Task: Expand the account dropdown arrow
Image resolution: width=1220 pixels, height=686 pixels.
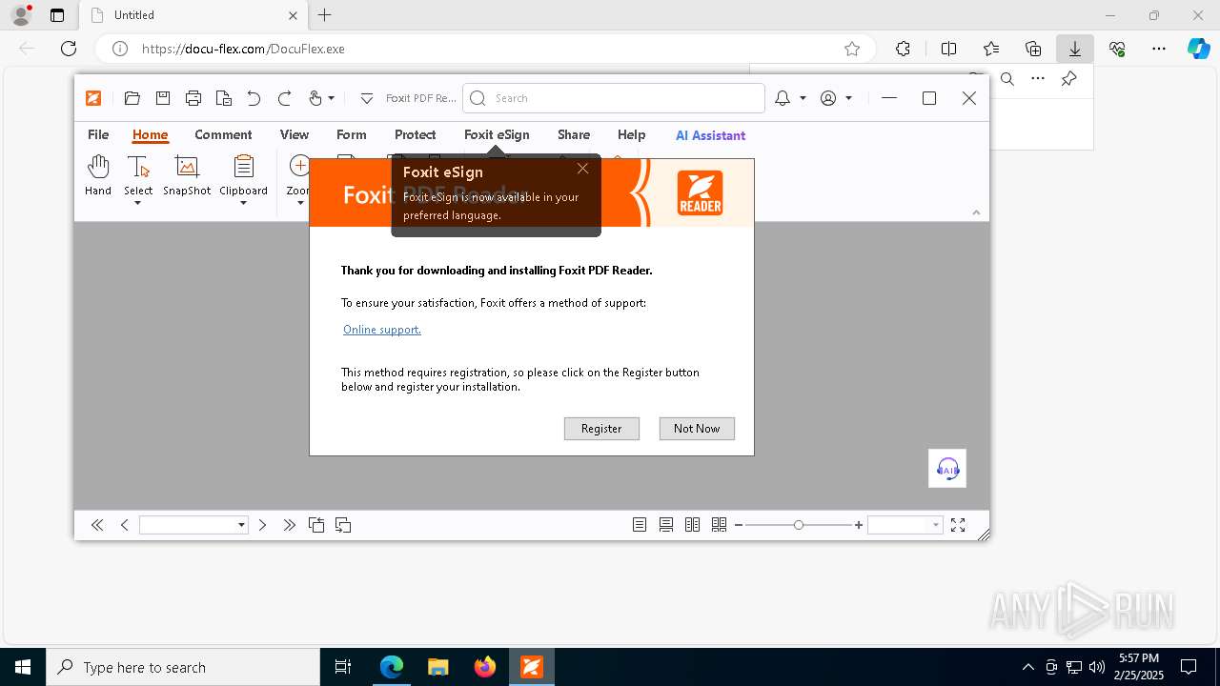Action: pyautogui.click(x=848, y=98)
